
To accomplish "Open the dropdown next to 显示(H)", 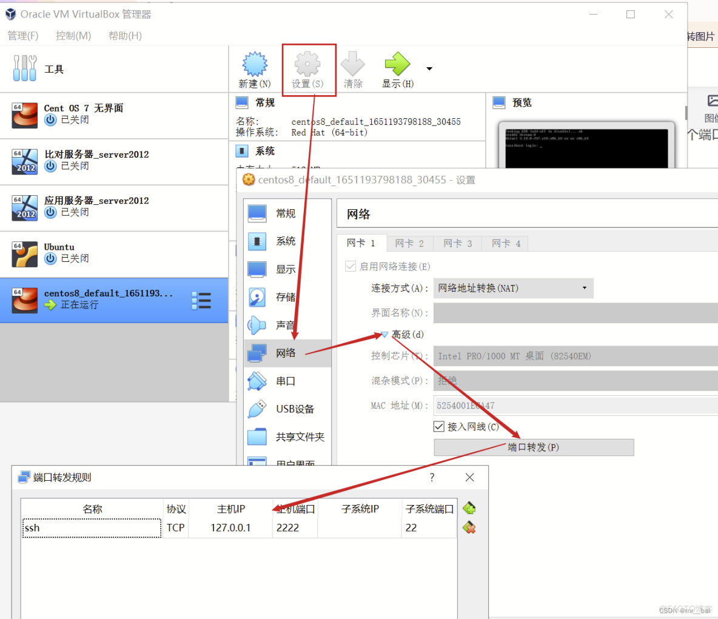I will click(x=429, y=69).
